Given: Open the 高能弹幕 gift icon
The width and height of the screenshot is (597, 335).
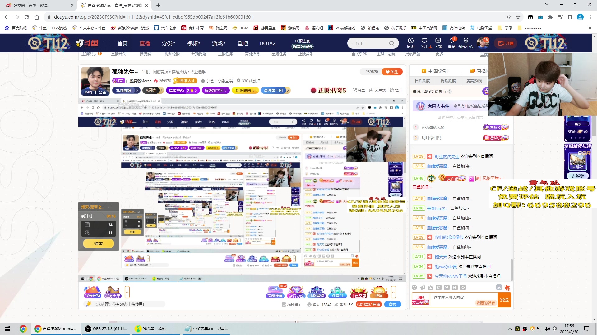Looking at the screenshot, I should (275, 292).
